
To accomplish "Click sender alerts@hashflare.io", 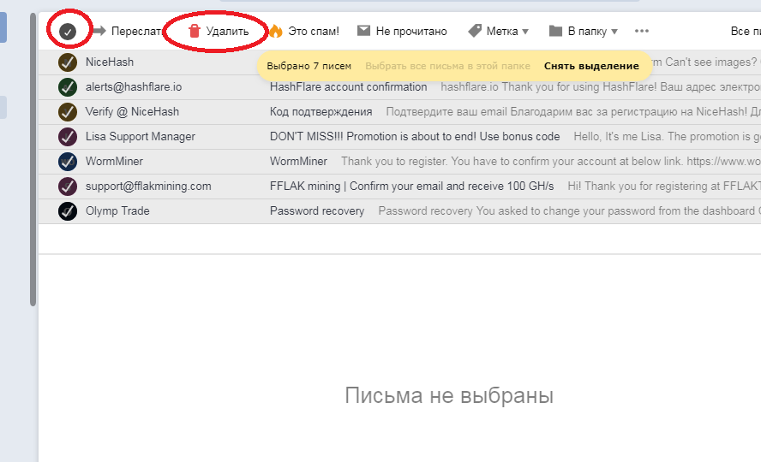I will click(134, 86).
